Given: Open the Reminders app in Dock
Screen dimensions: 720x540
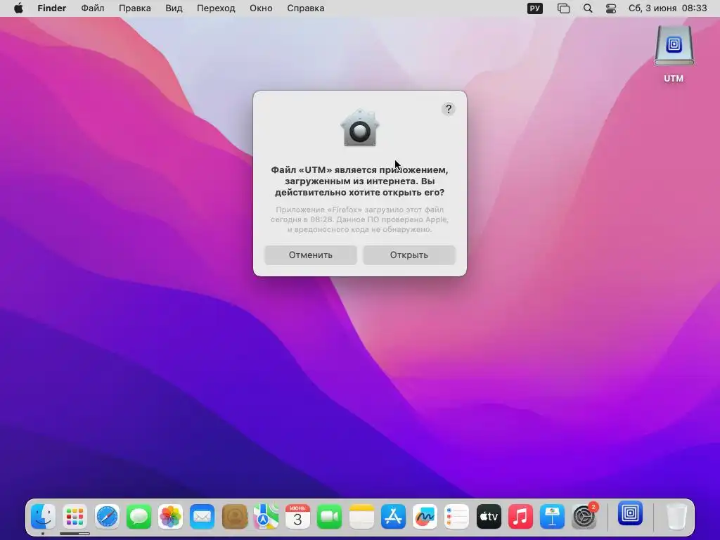Looking at the screenshot, I should click(x=456, y=517).
